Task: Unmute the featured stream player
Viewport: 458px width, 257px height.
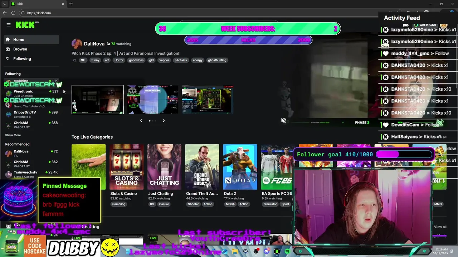Action: pyautogui.click(x=284, y=121)
